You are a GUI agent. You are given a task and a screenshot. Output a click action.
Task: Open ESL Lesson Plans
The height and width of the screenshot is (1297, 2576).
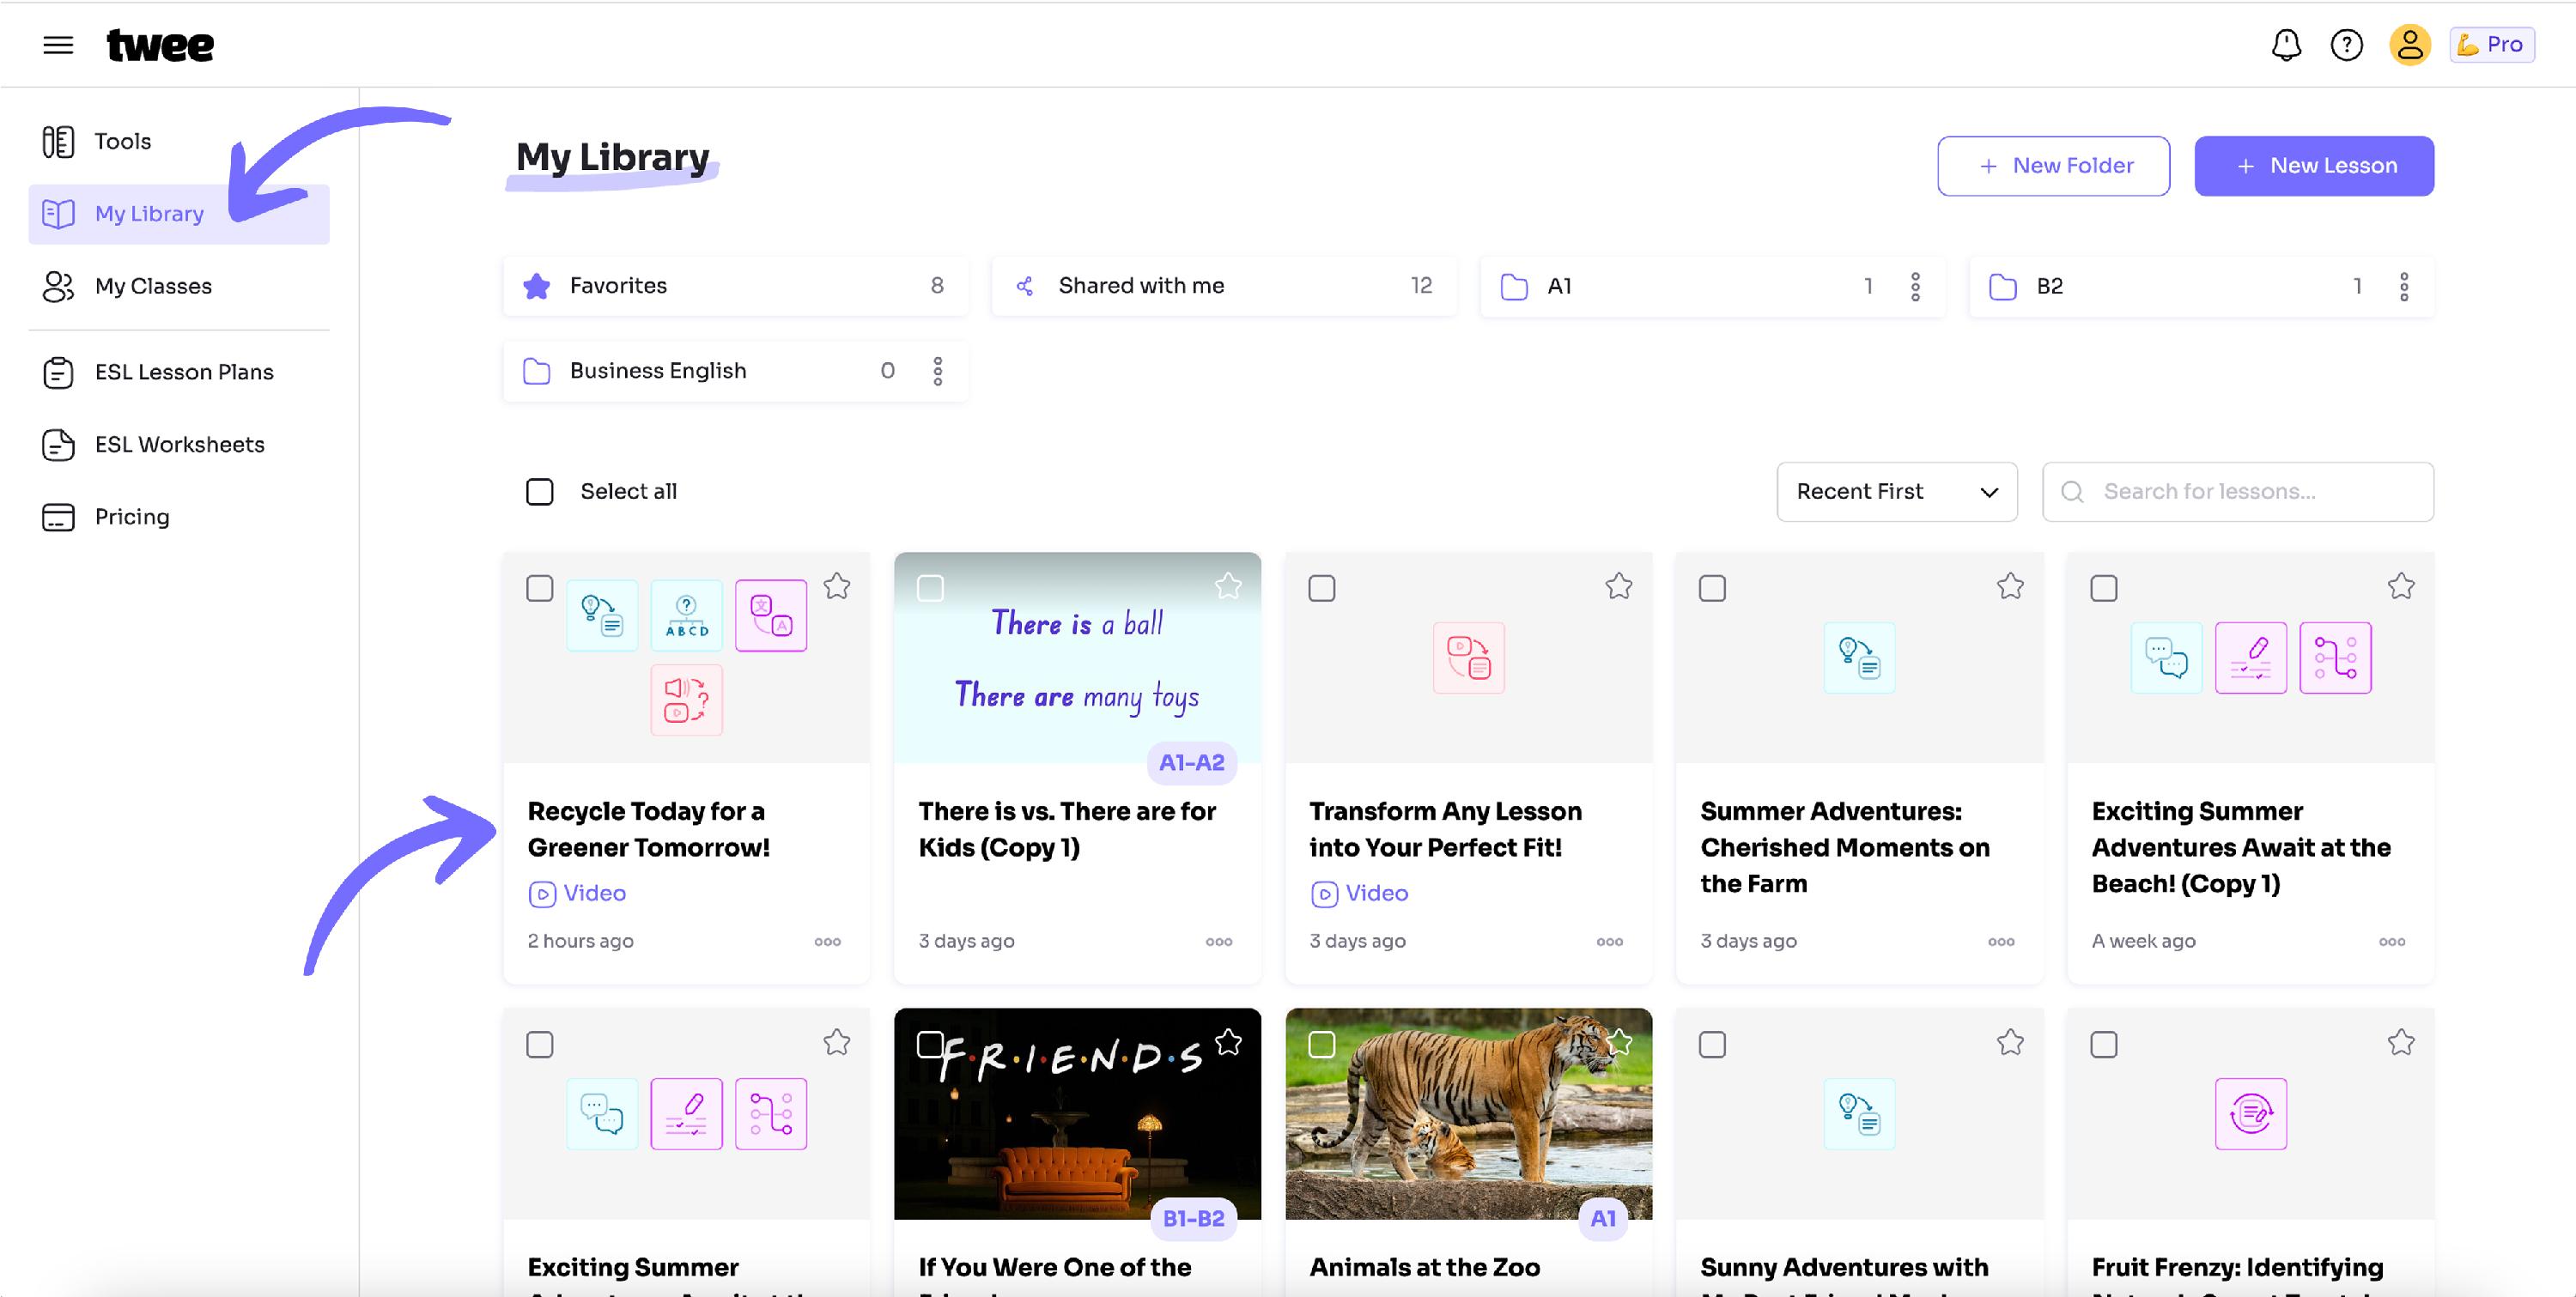click(179, 372)
